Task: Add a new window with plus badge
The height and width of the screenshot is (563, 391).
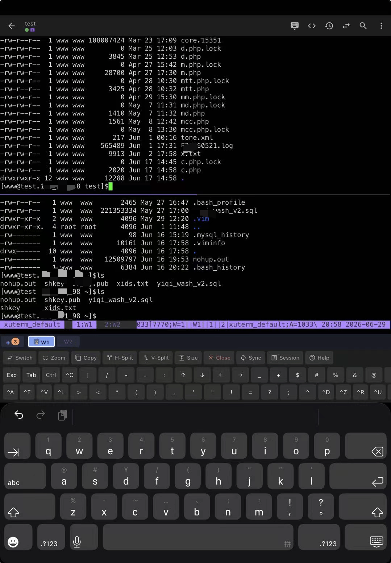Action: [x=13, y=342]
